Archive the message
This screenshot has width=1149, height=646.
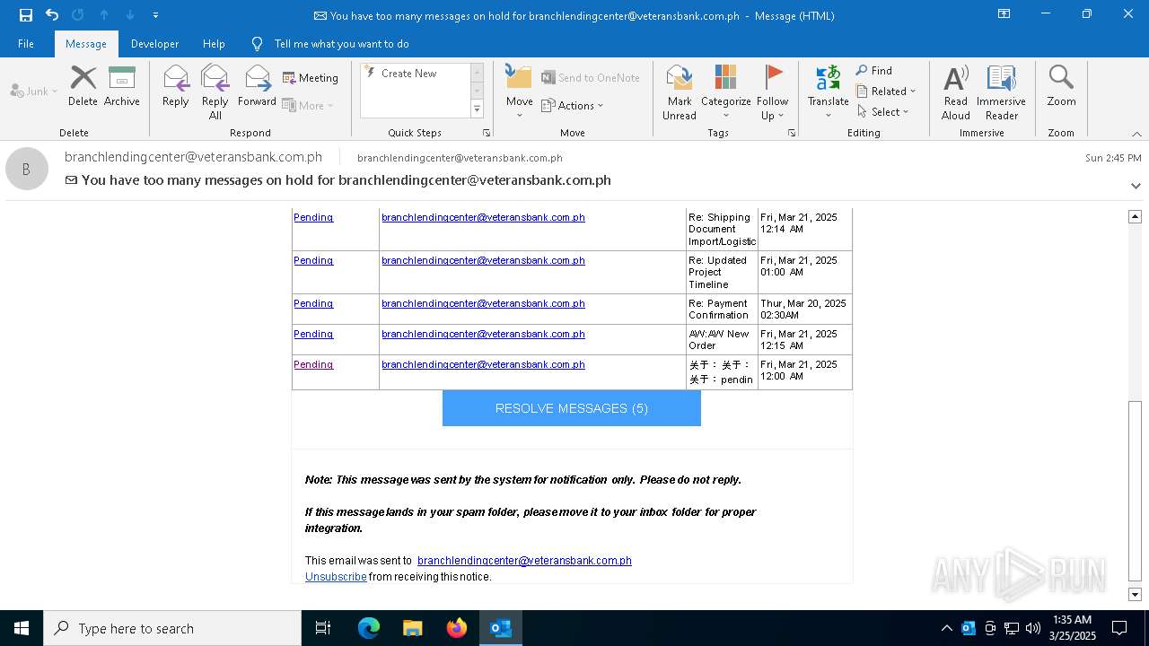tap(122, 86)
